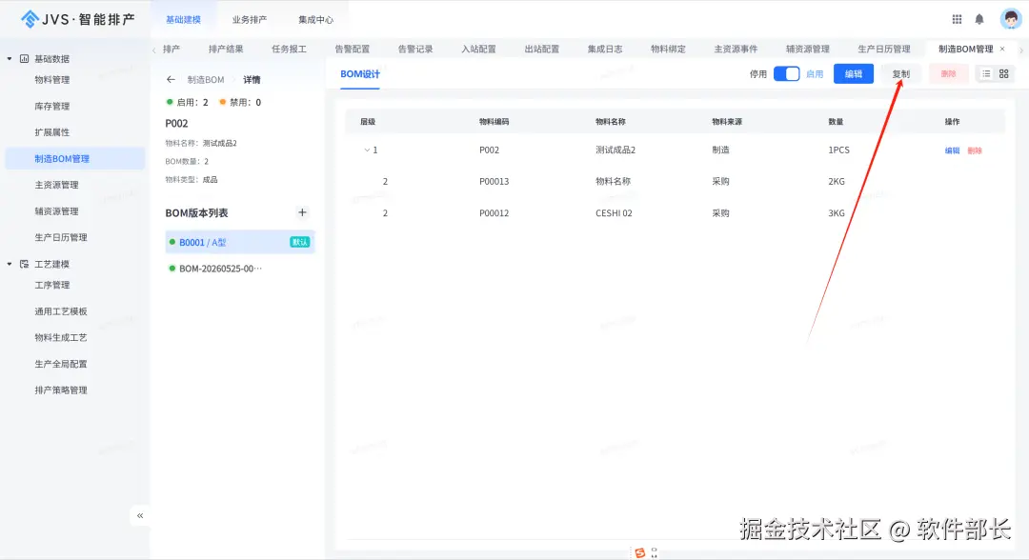Click the 基础数据 group icon

24,59
